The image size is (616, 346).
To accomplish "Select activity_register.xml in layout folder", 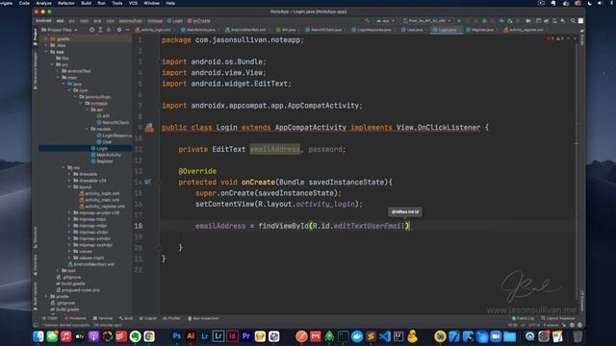I will tap(102, 207).
